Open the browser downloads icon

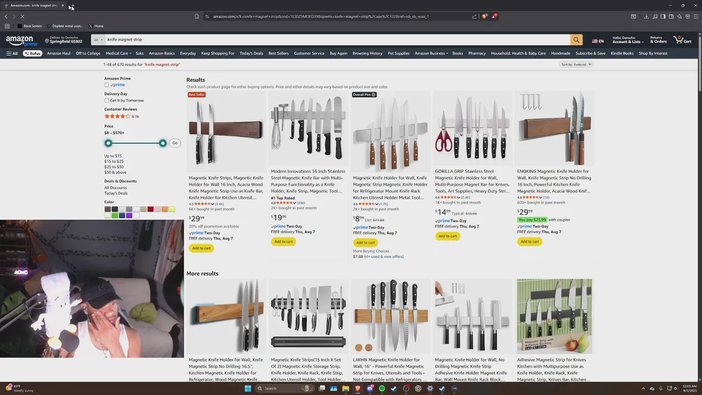[646, 16]
